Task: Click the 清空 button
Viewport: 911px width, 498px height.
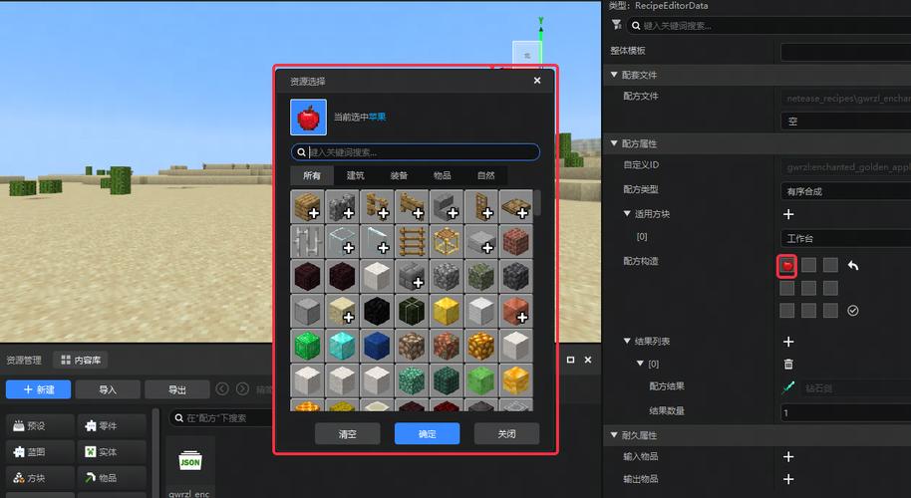Action: coord(348,433)
